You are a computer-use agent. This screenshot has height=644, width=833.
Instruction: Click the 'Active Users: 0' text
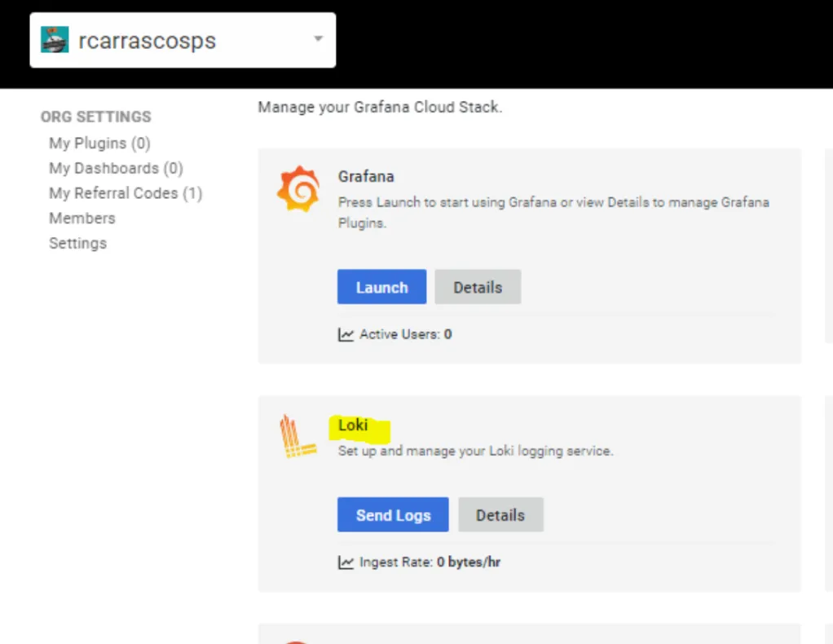coord(405,334)
